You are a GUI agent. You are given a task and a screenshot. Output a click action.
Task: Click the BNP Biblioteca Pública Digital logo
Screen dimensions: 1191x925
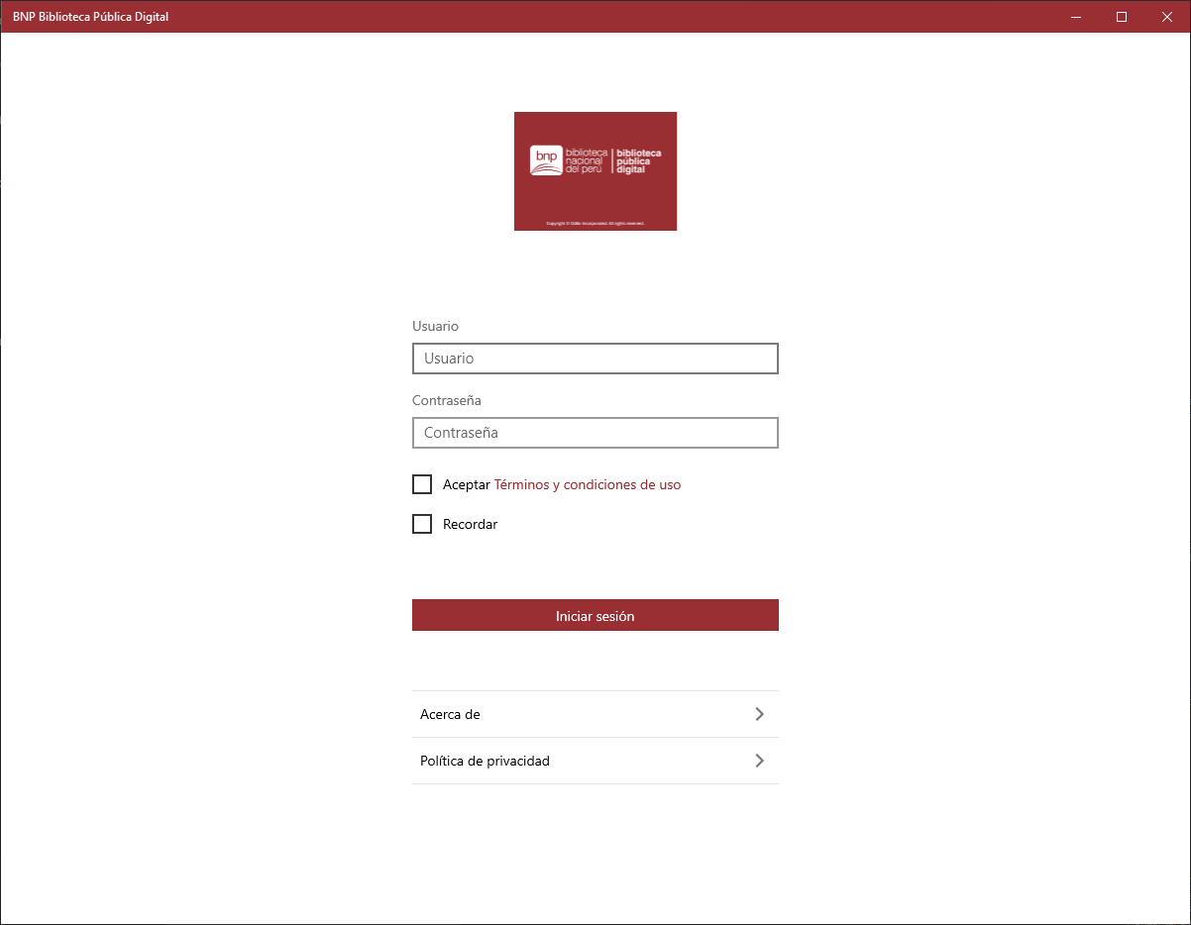[595, 171]
